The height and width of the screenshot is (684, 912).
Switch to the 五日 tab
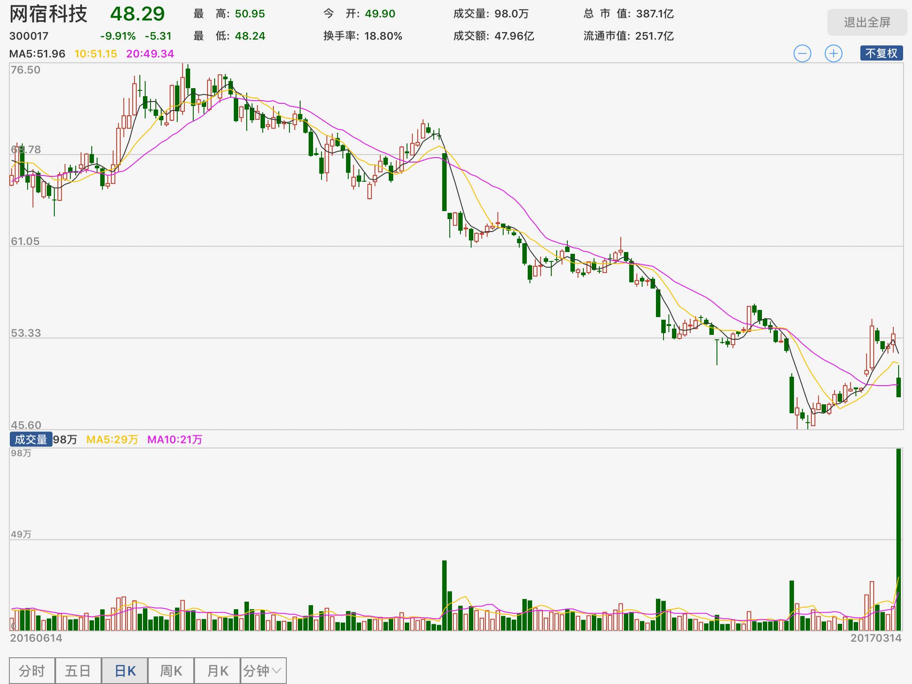[x=78, y=671]
